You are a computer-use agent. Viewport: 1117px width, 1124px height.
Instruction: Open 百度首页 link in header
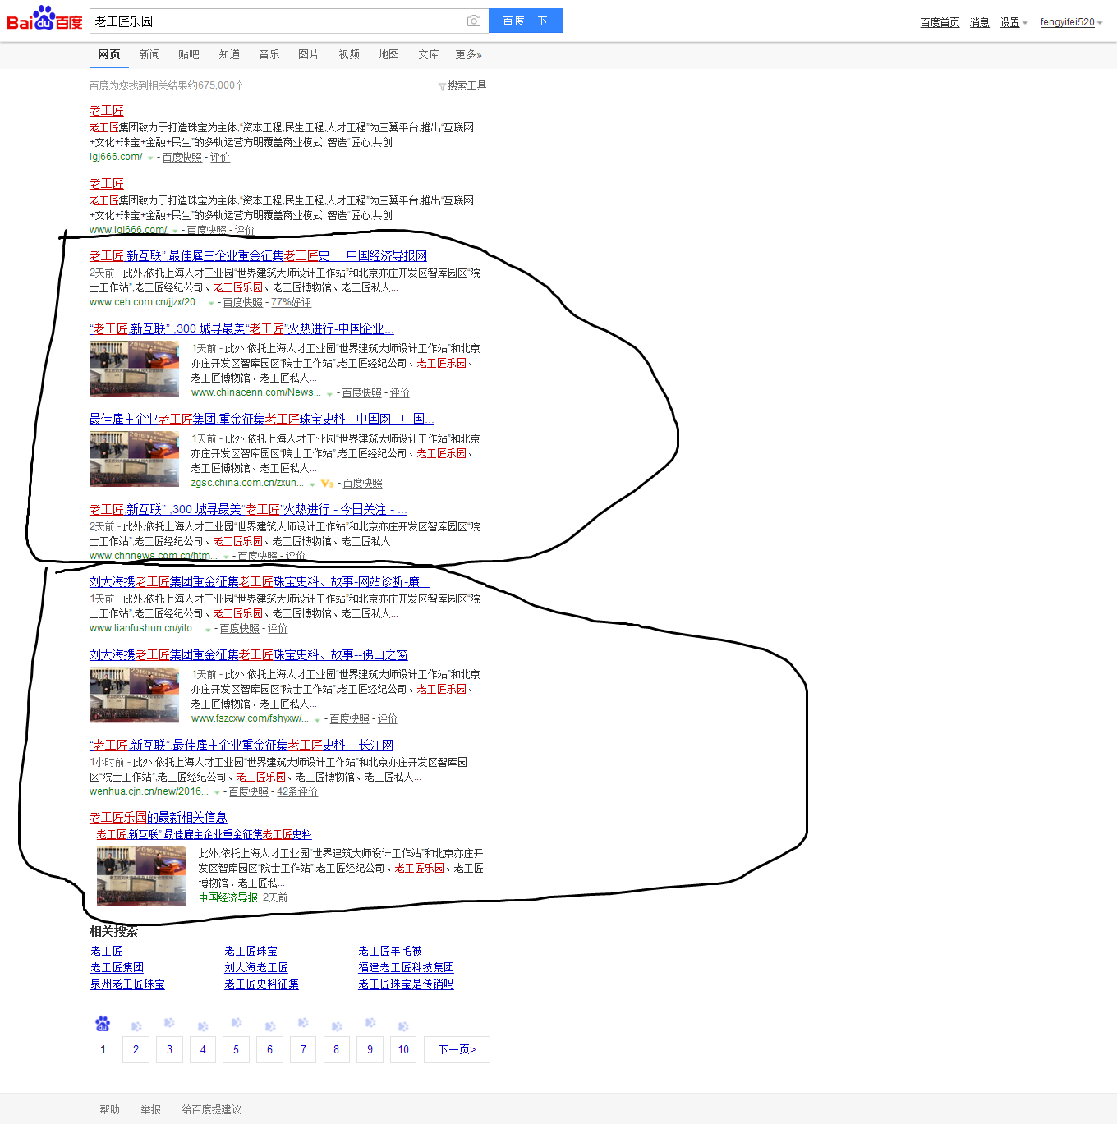coord(940,22)
